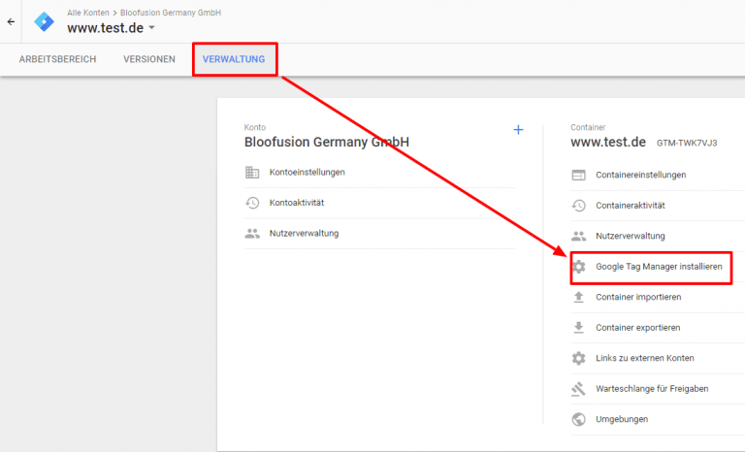This screenshot has height=452, width=745.
Task: Click the Kontoeinstellungen building icon
Action: tap(252, 172)
